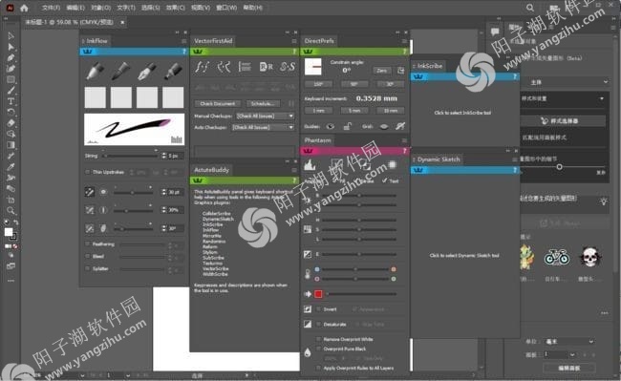Screen dimensions: 621x381
Task: Open the units dropdown in Properties
Action: [569, 342]
